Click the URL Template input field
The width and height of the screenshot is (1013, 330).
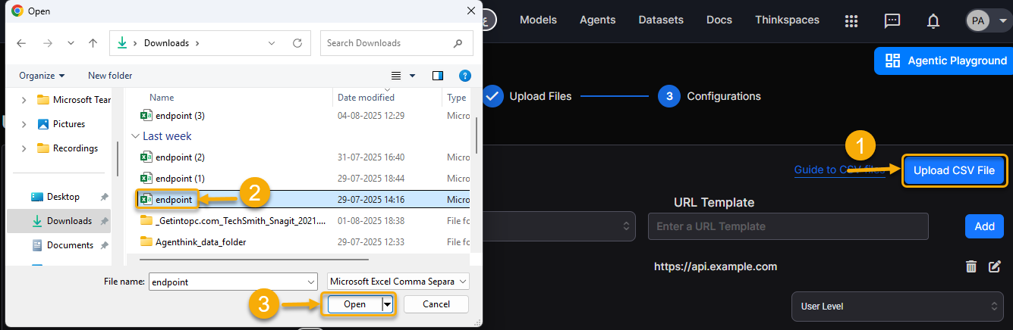coord(788,226)
